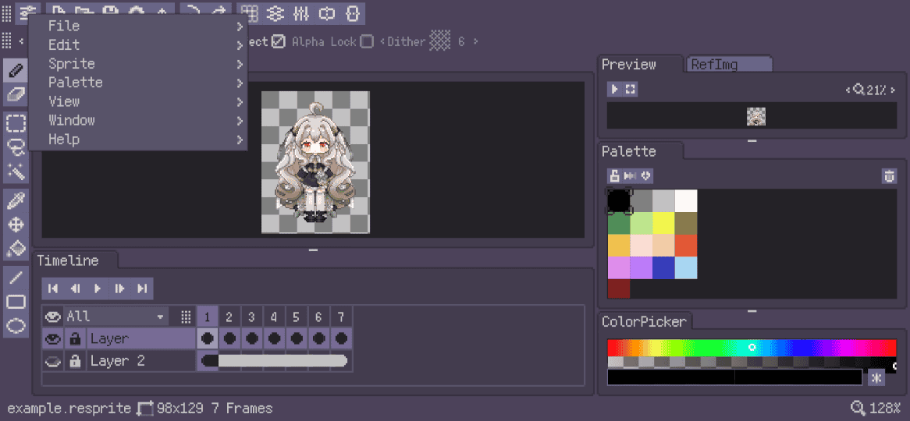
Task: Select the Move tool
Action: point(16,225)
